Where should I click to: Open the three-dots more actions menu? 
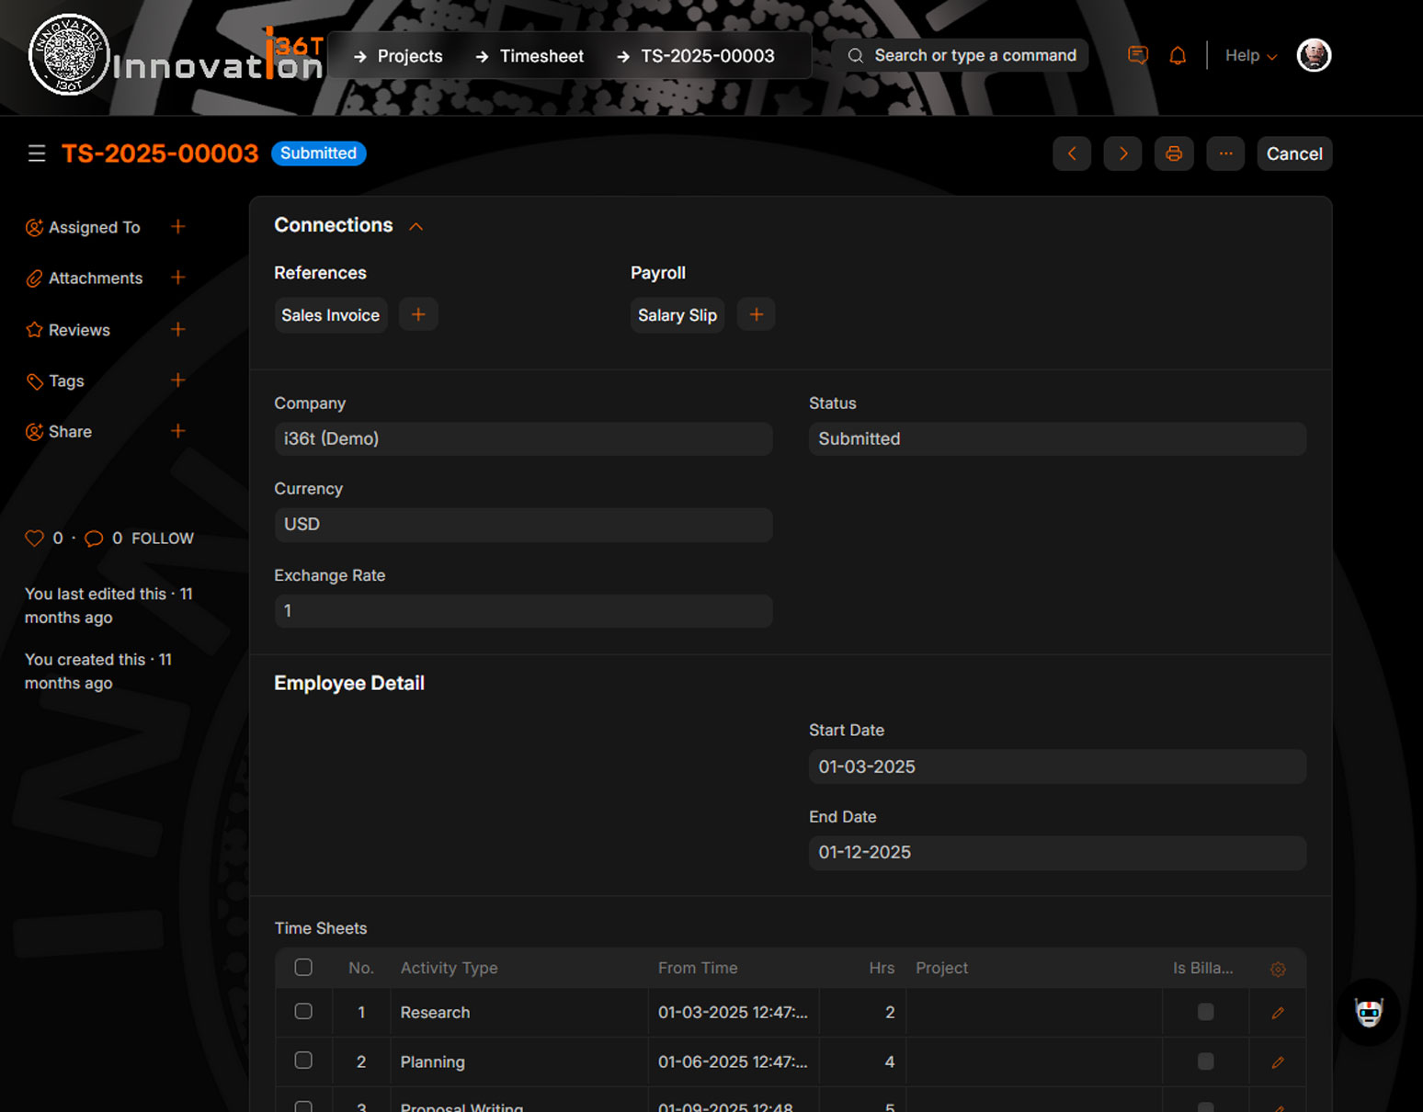point(1225,153)
